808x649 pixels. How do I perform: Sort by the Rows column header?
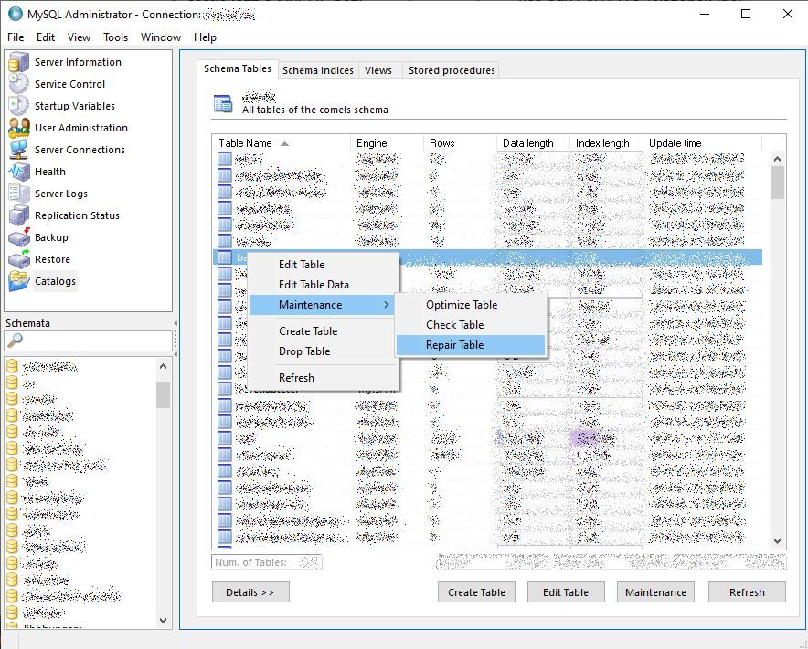click(x=460, y=143)
